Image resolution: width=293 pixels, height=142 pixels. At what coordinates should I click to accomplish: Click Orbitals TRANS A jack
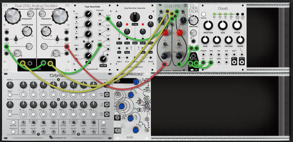[x=103, y=132]
